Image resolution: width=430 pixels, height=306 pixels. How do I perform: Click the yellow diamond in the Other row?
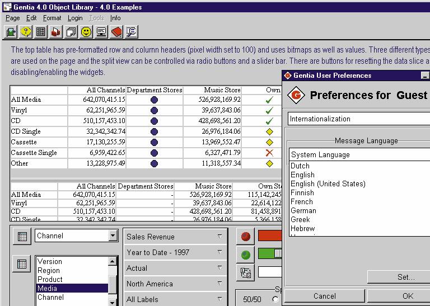point(269,163)
